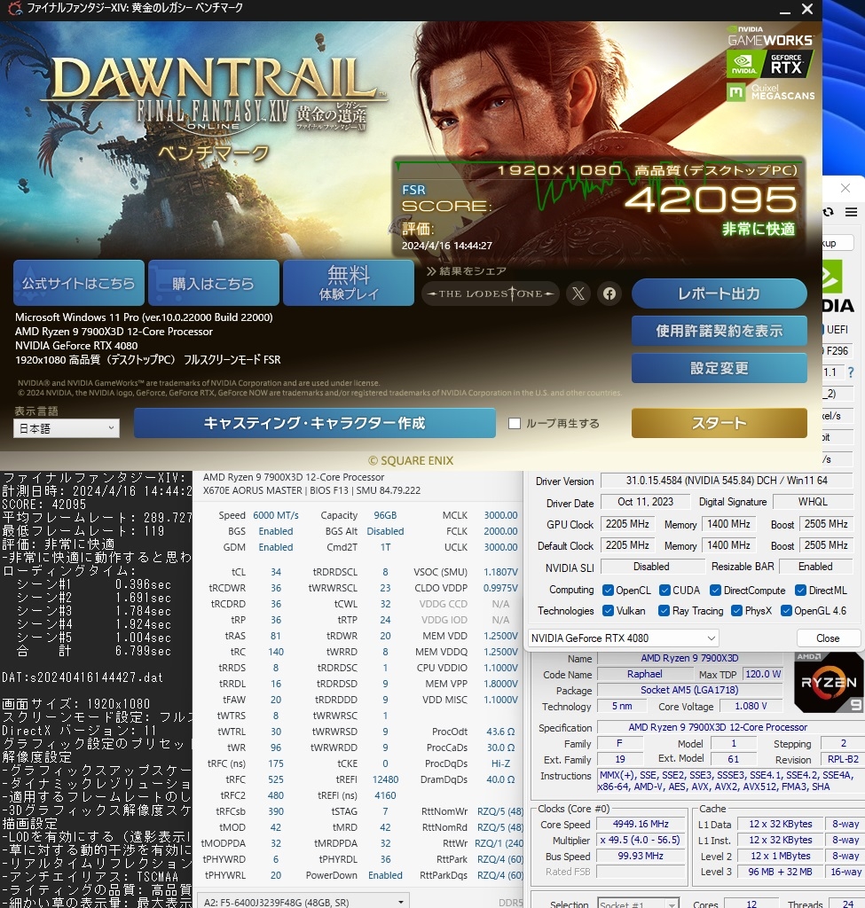The height and width of the screenshot is (908, 865).
Task: Click the DAT:s20240416144427.dat line
Action: [x=83, y=677]
